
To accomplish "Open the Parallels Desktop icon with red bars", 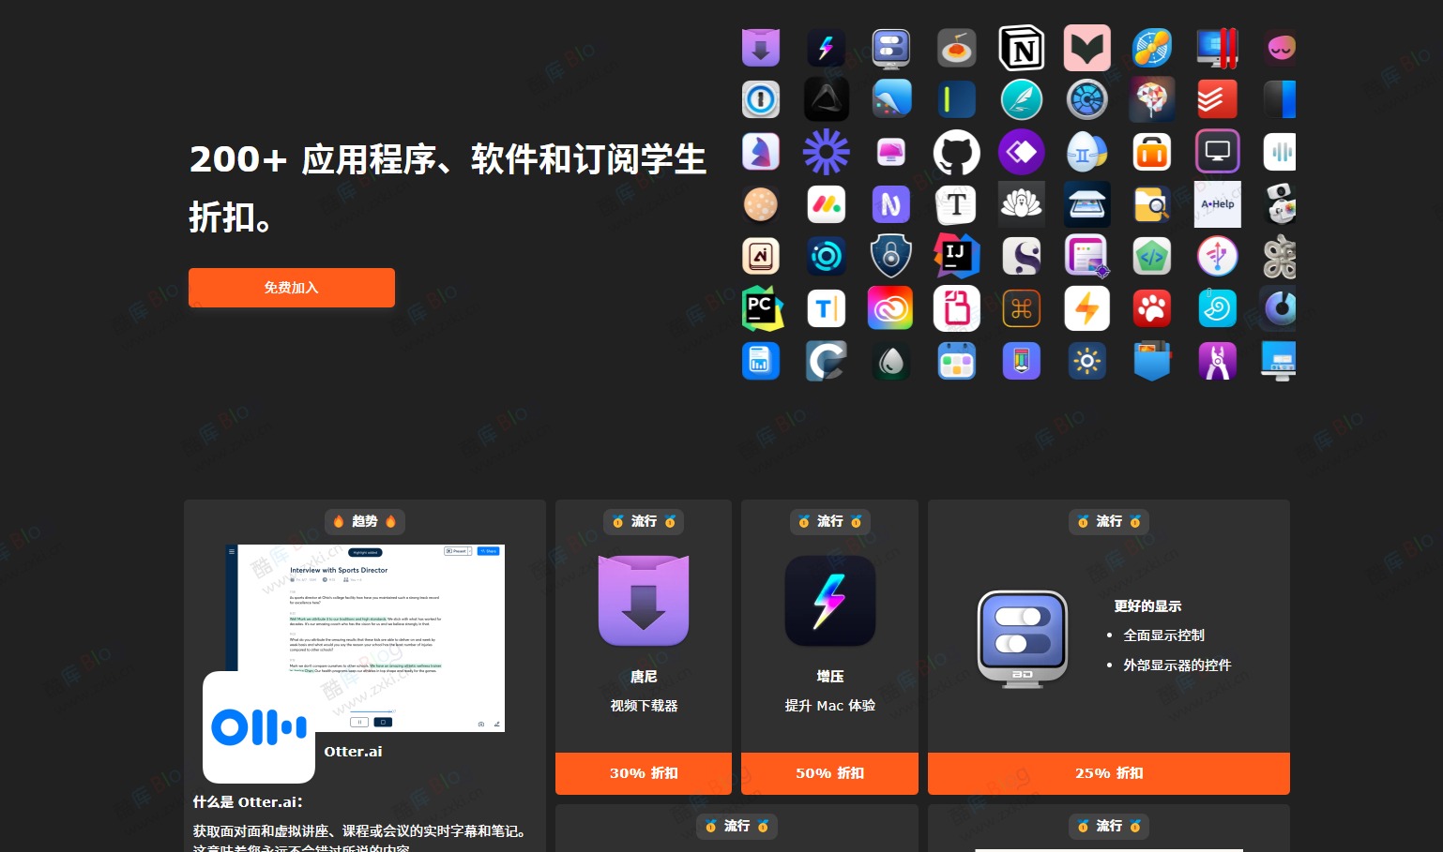I will (1218, 48).
